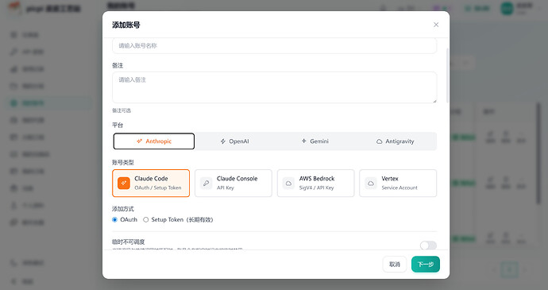Click the 下一步 next button
This screenshot has height=290, width=548.
click(426, 264)
